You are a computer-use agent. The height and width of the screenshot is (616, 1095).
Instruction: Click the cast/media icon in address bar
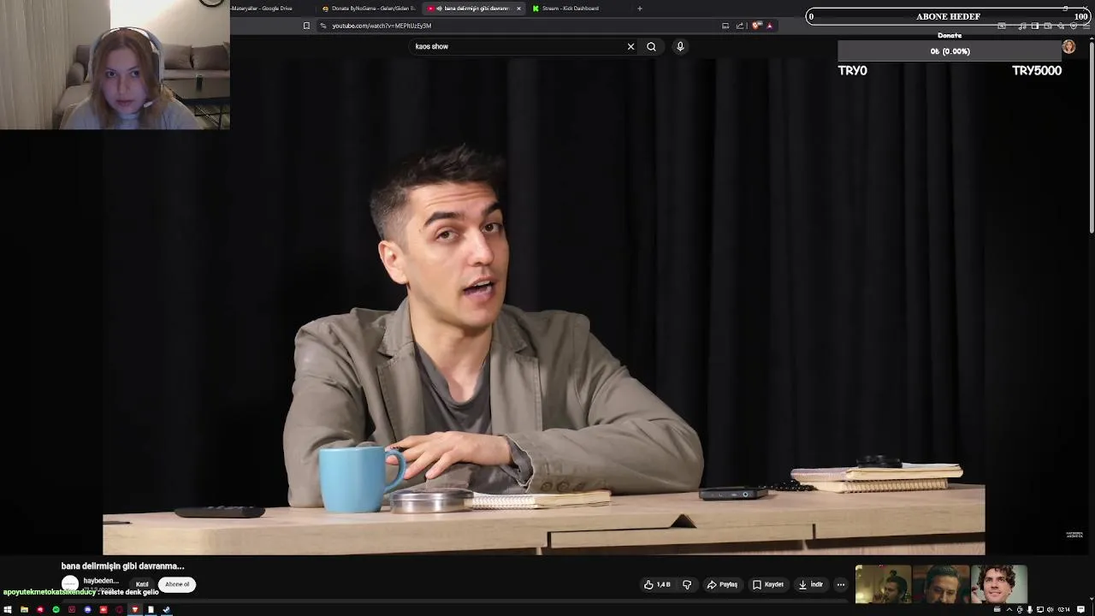pos(725,26)
